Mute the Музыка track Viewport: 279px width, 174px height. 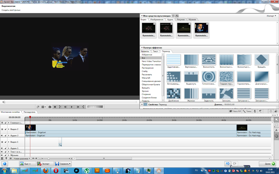[x=2, y=155]
